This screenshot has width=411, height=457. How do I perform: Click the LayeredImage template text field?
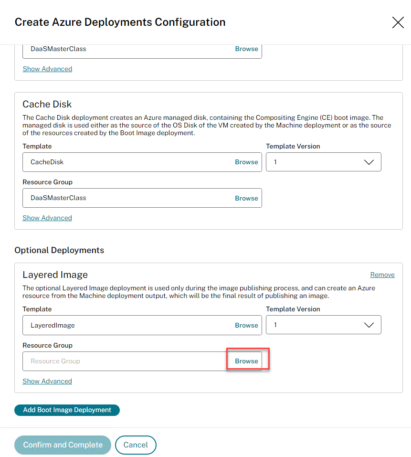tap(124, 325)
